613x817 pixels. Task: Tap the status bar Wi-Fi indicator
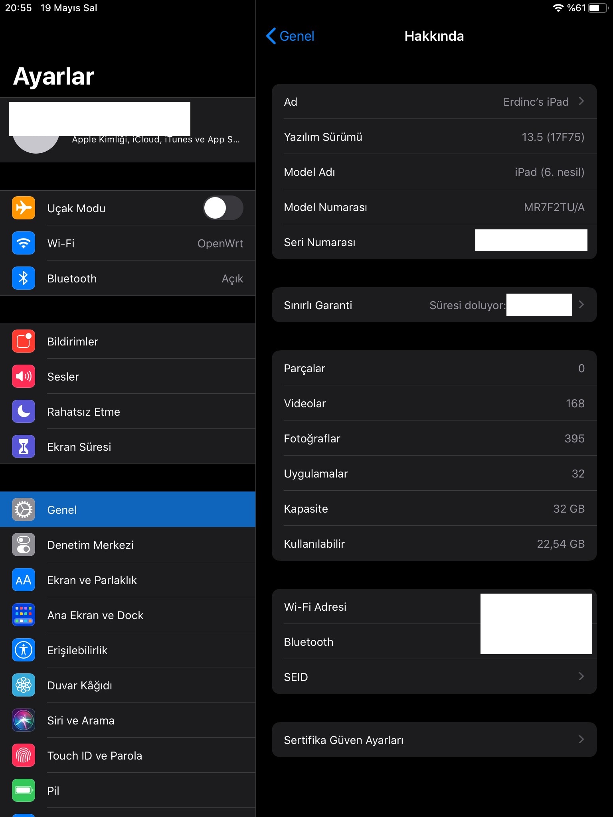pos(558,8)
